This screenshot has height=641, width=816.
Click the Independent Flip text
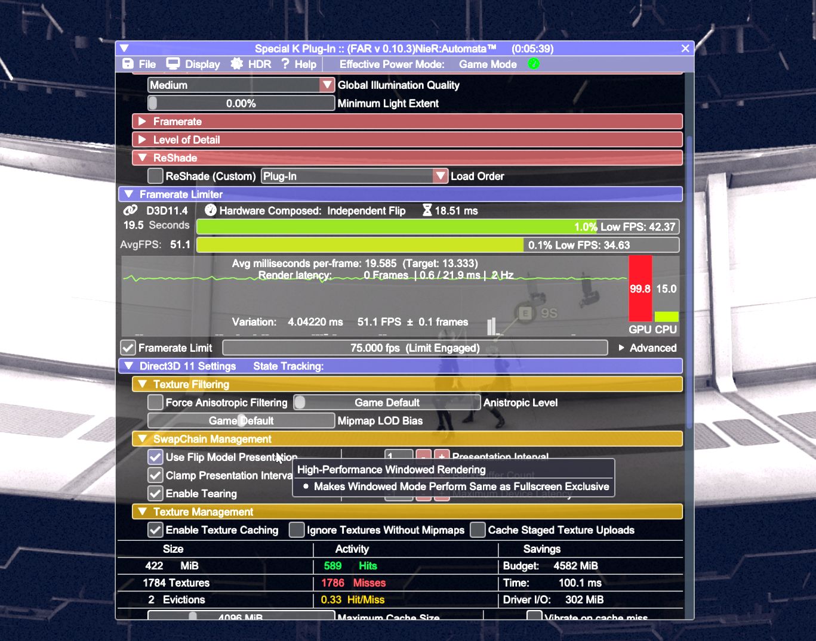point(366,210)
